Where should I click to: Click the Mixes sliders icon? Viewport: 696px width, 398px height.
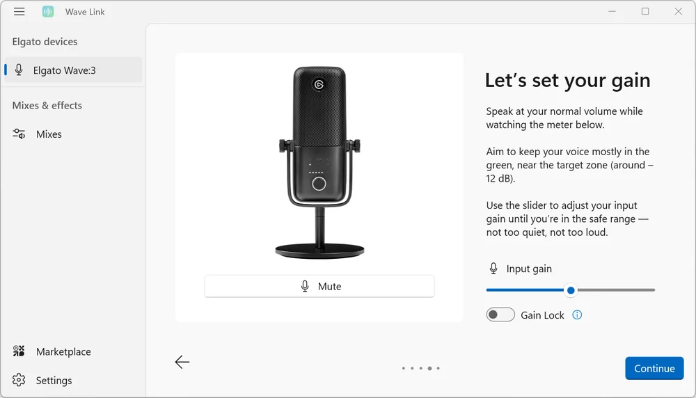click(19, 134)
